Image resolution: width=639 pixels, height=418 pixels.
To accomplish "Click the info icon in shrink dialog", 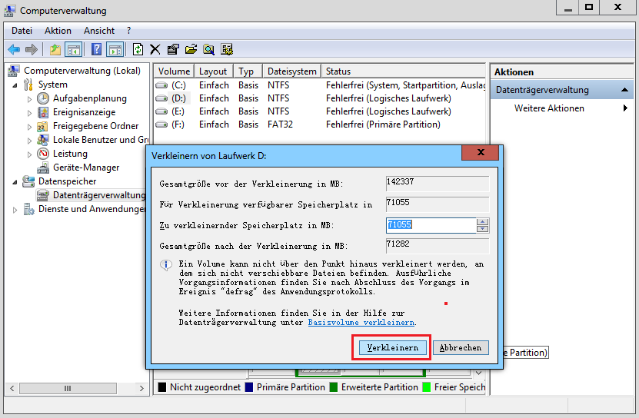I will [166, 265].
